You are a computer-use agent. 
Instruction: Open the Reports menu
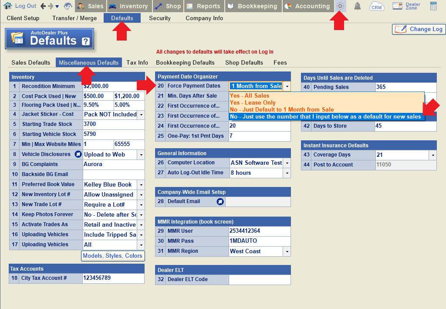coord(204,6)
